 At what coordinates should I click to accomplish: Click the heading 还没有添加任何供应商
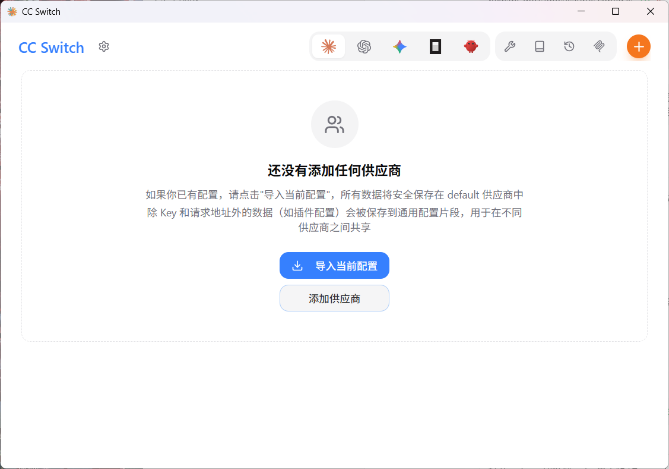pyautogui.click(x=335, y=171)
